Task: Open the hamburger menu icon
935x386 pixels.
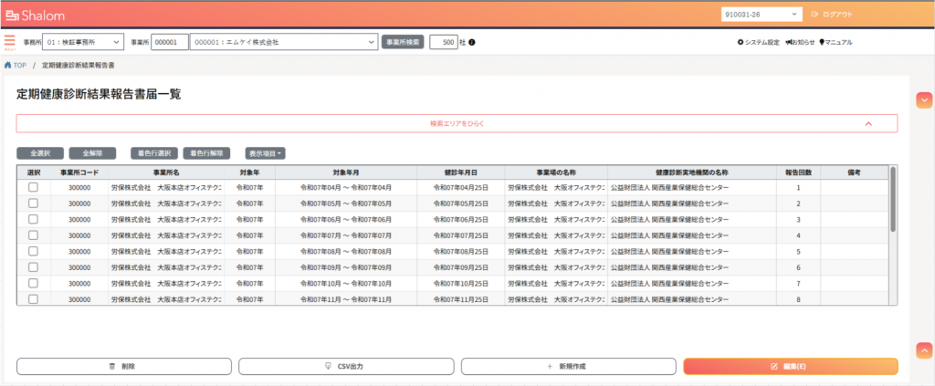Action: coord(9,40)
